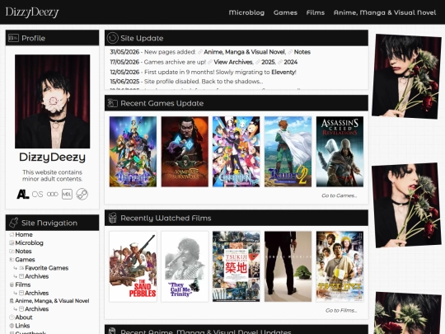Open sidebar Anime, Manga, & Visual Novel link
Viewport: 445px width, 334px height.
[x=52, y=301]
